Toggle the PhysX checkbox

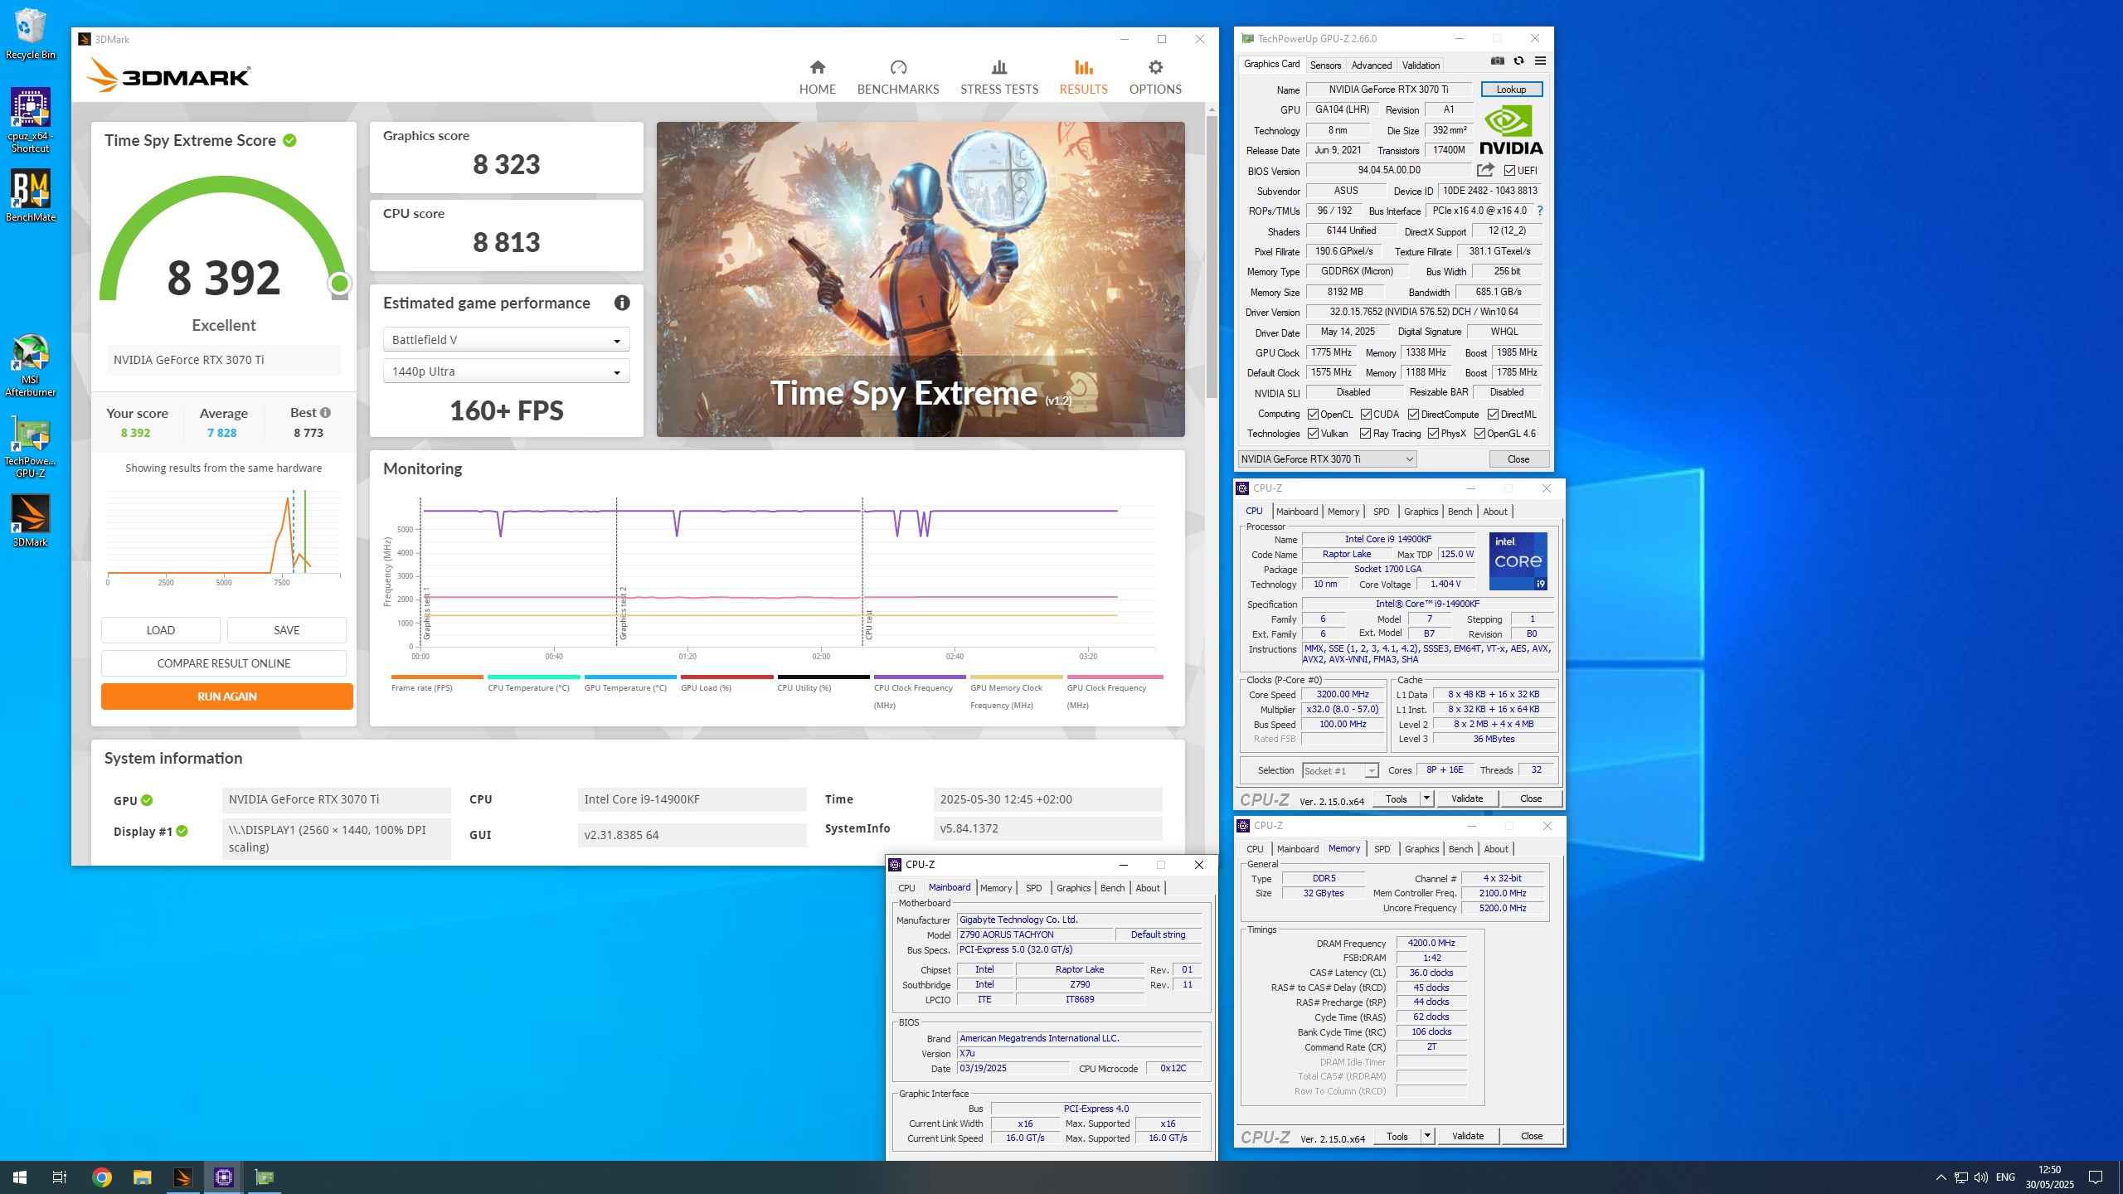point(1433,434)
